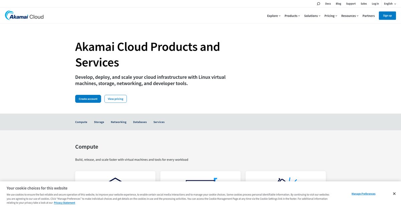Jump to the Compute section tab
Screen dimensions: 401x207
coord(81,122)
